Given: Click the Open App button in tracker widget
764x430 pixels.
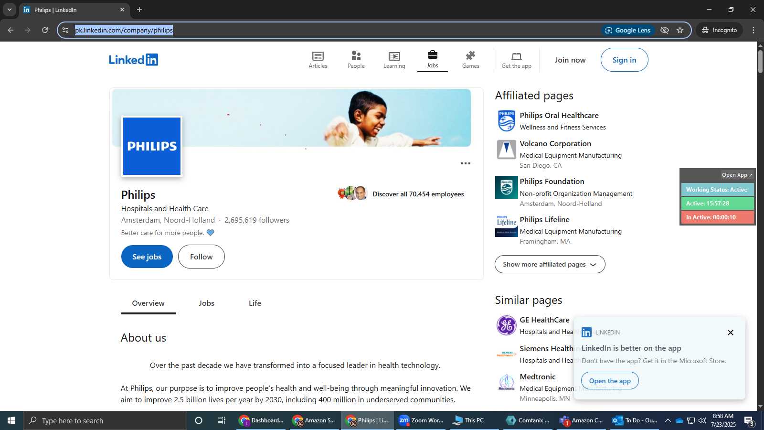Looking at the screenshot, I should 737,175.
